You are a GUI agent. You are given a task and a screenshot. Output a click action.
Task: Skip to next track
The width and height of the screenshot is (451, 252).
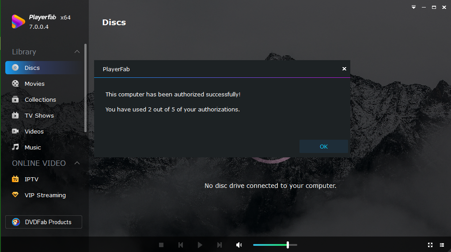pyautogui.click(x=220, y=245)
